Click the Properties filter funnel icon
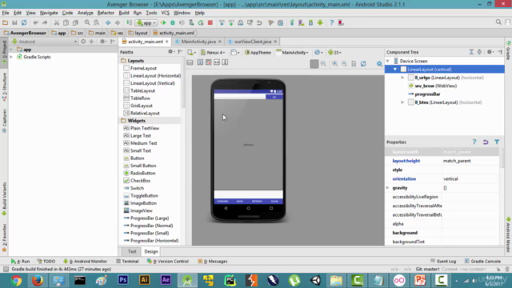The image size is (512, 288). (497, 142)
